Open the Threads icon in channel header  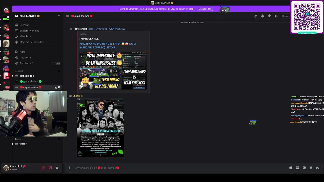tap(256, 16)
